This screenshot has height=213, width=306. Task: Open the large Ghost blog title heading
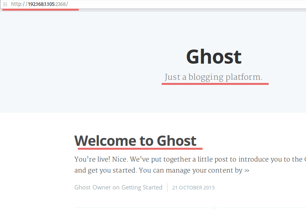tap(214, 57)
